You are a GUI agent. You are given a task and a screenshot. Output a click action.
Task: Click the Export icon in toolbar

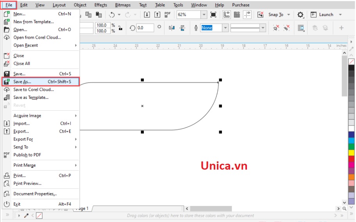(157, 15)
